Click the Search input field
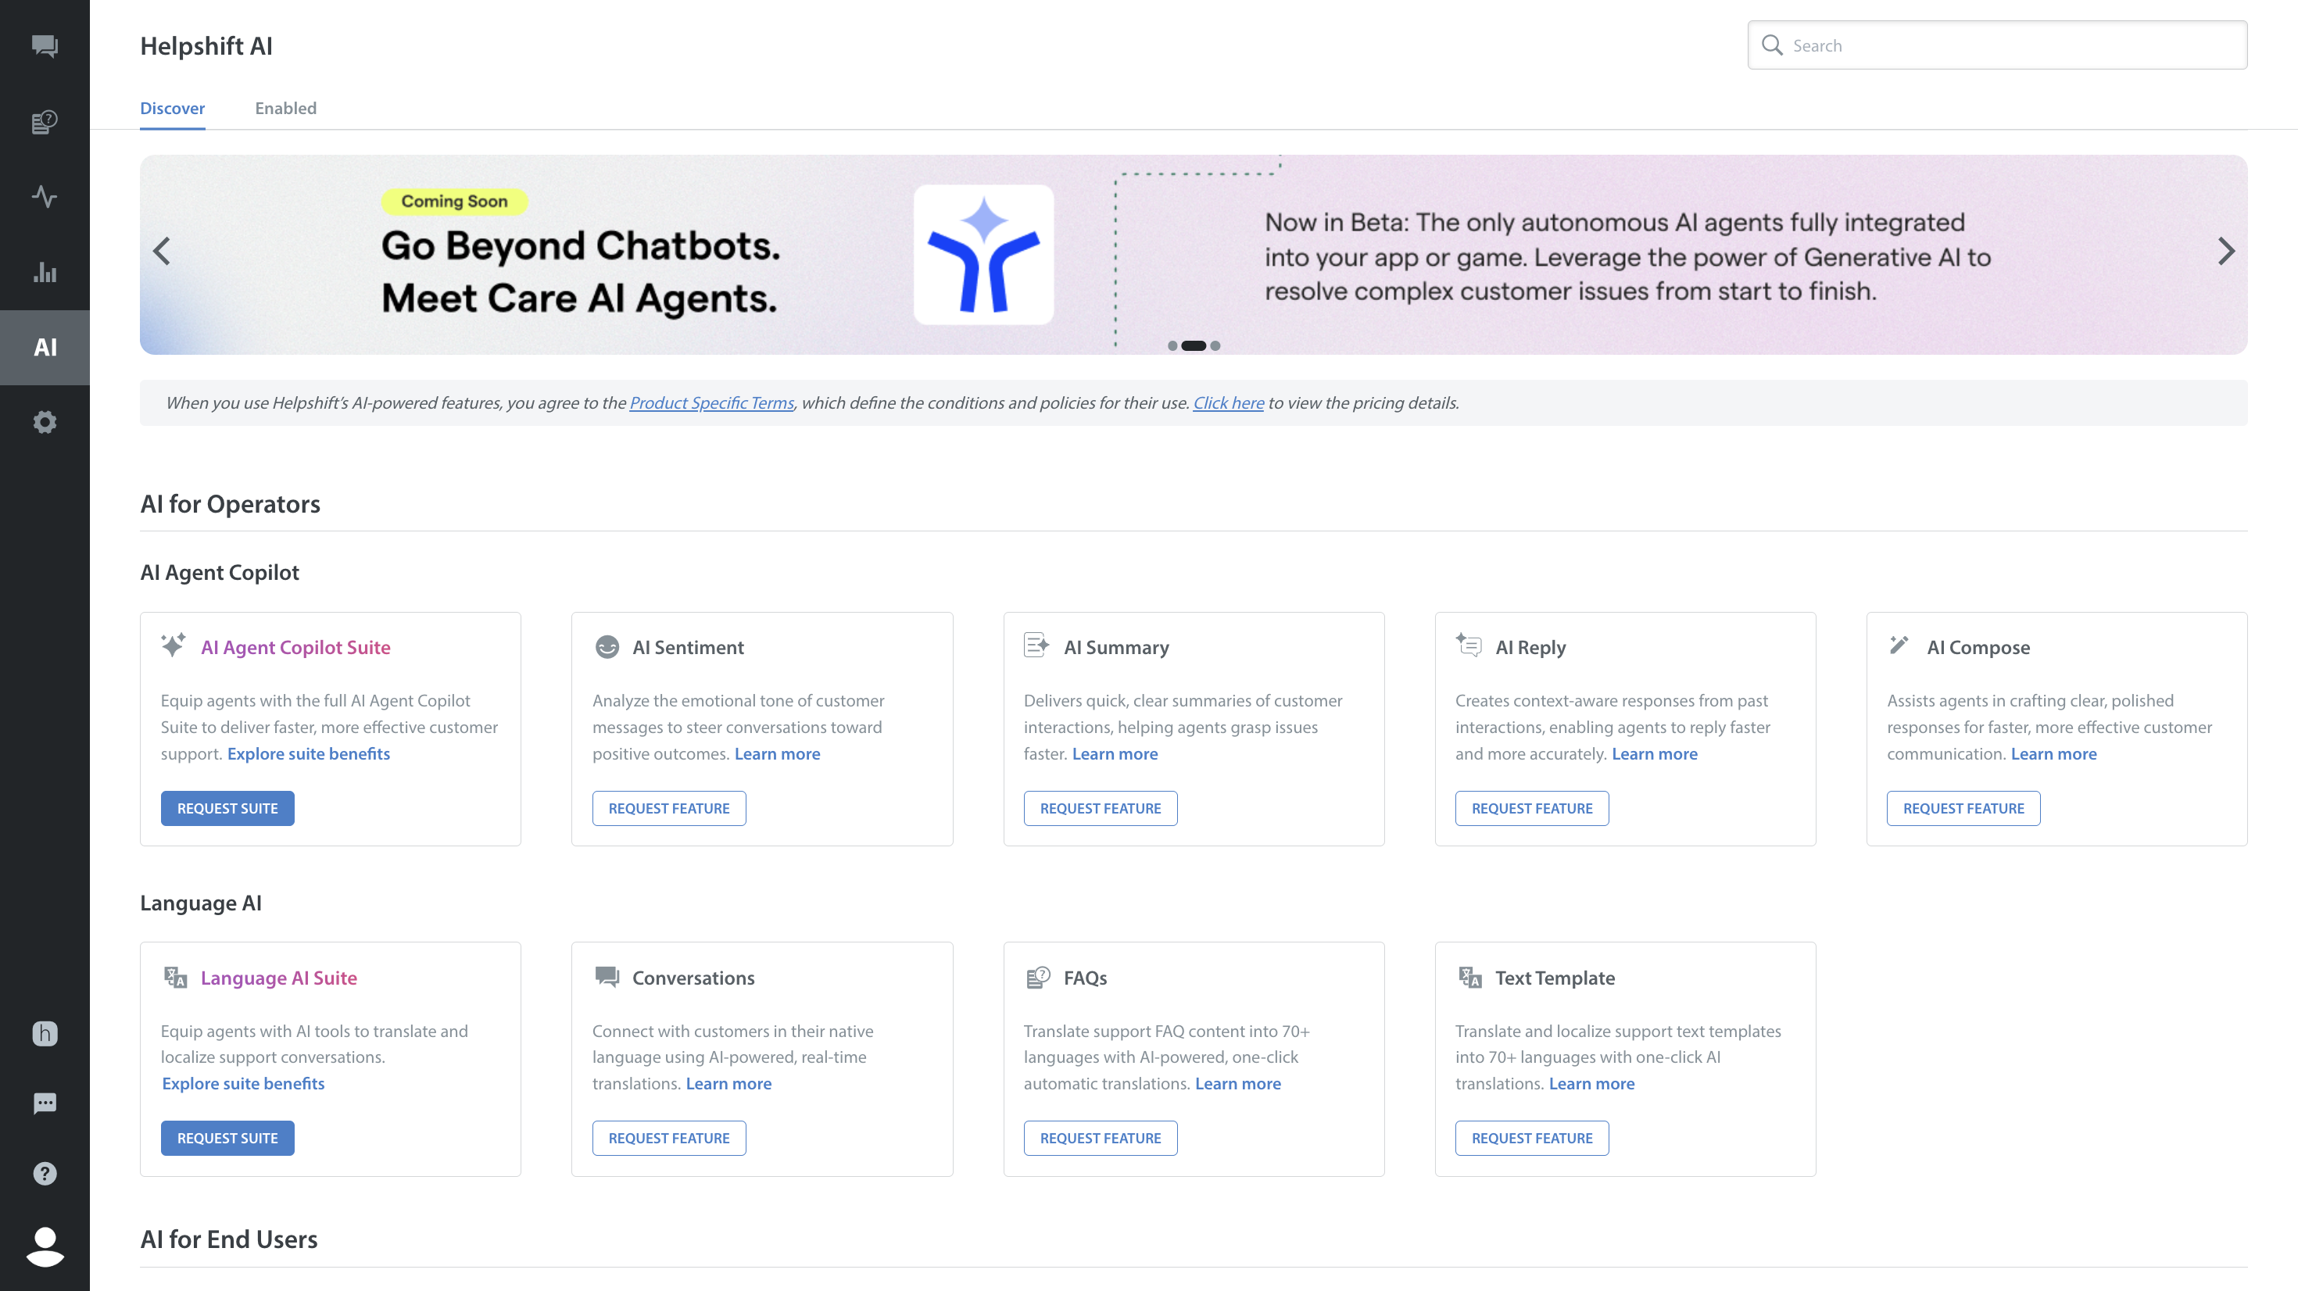 (x=2007, y=45)
